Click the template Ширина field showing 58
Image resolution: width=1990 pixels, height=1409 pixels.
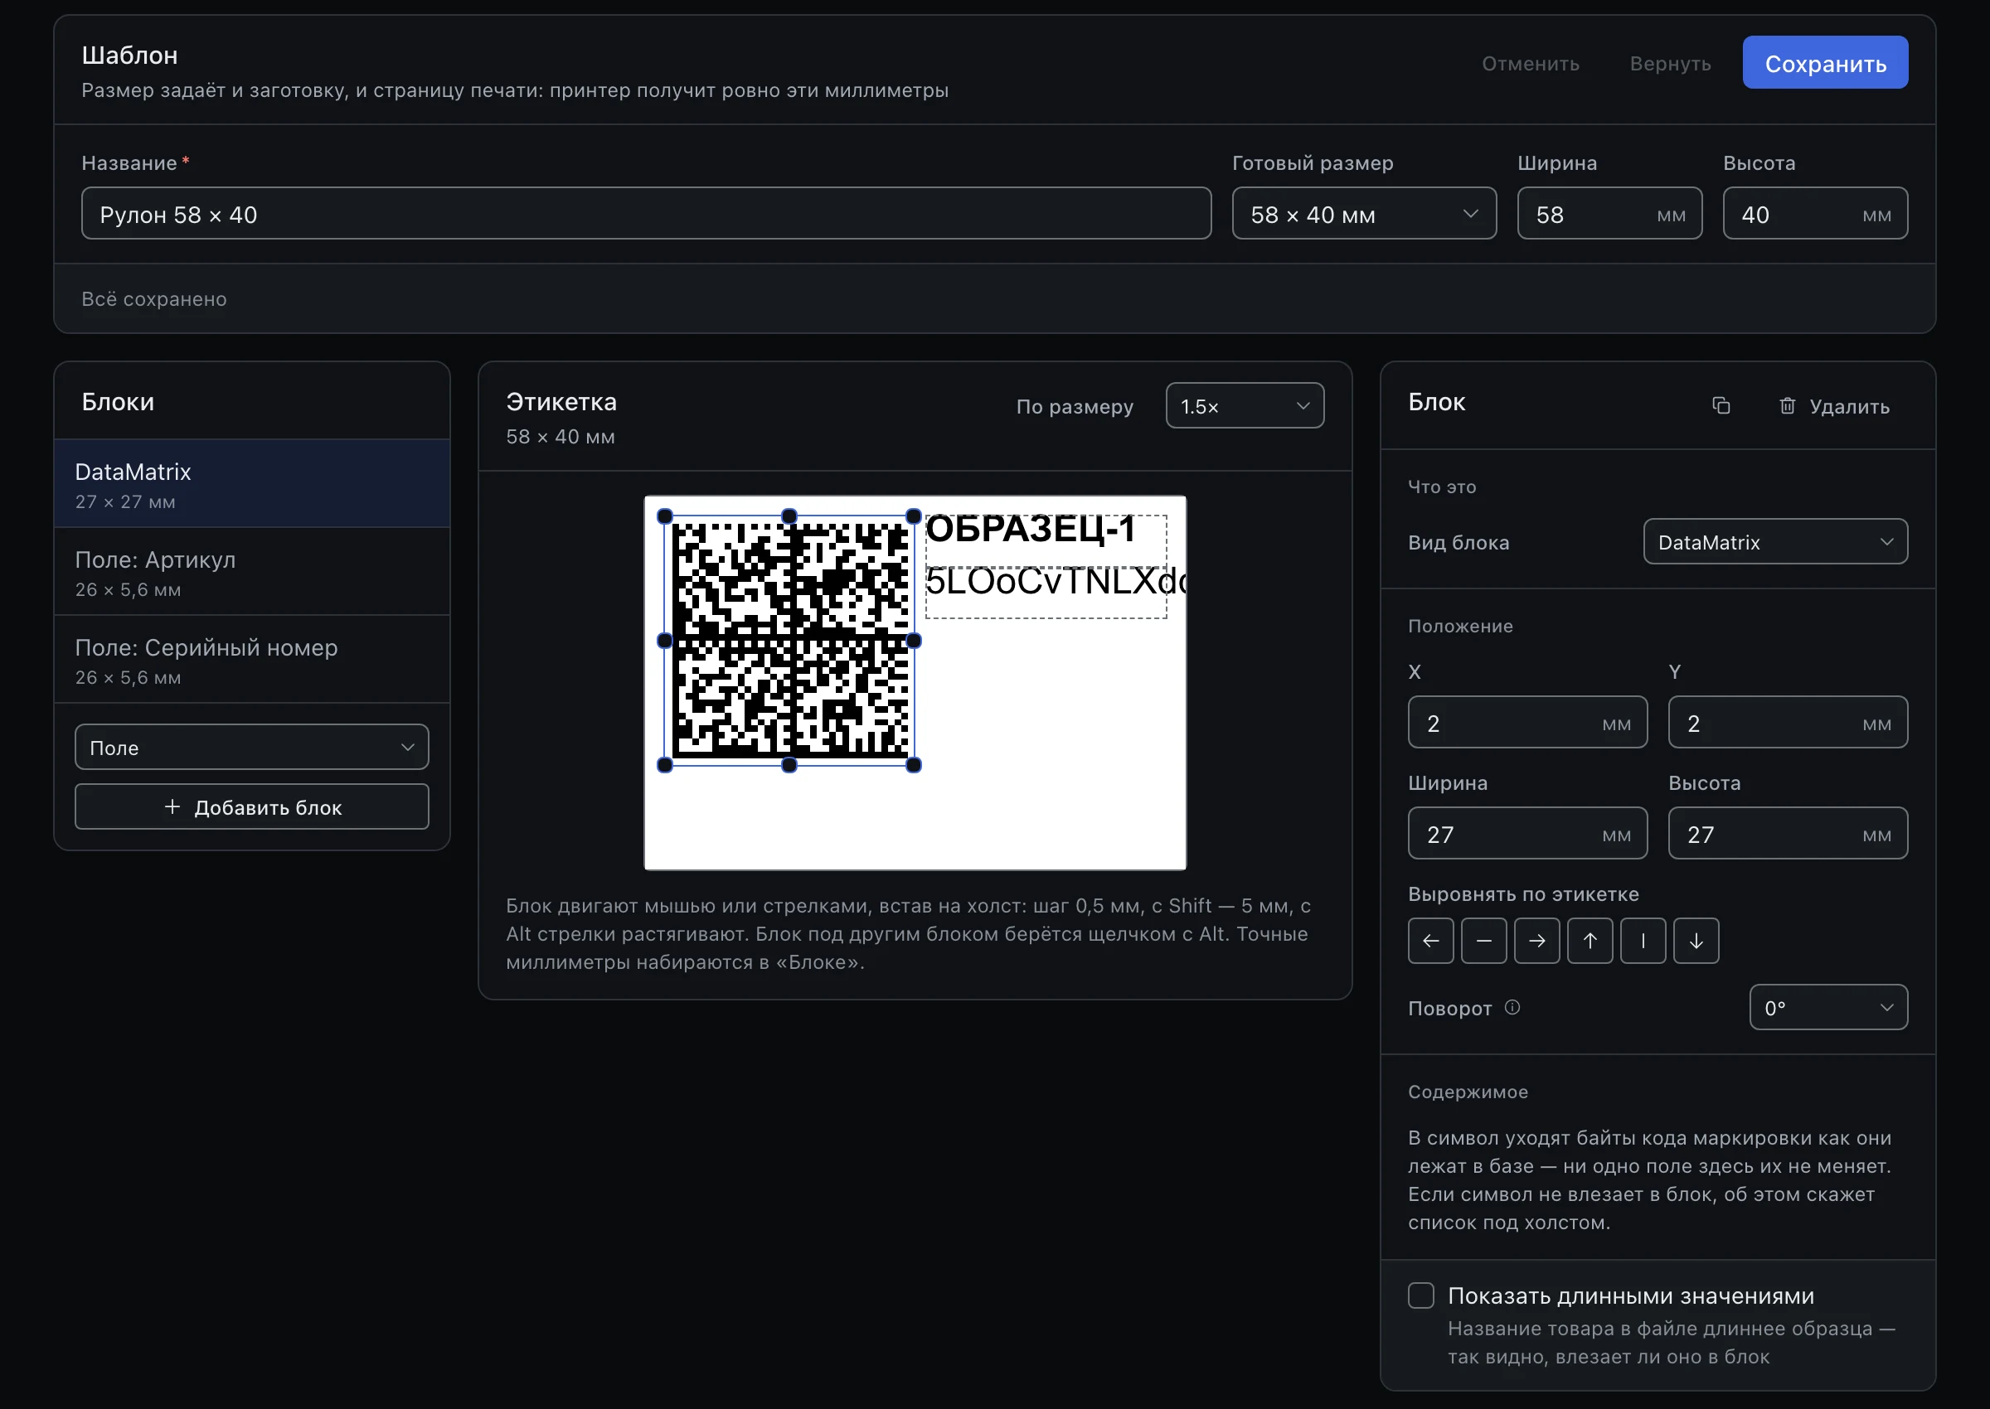[x=1609, y=214]
